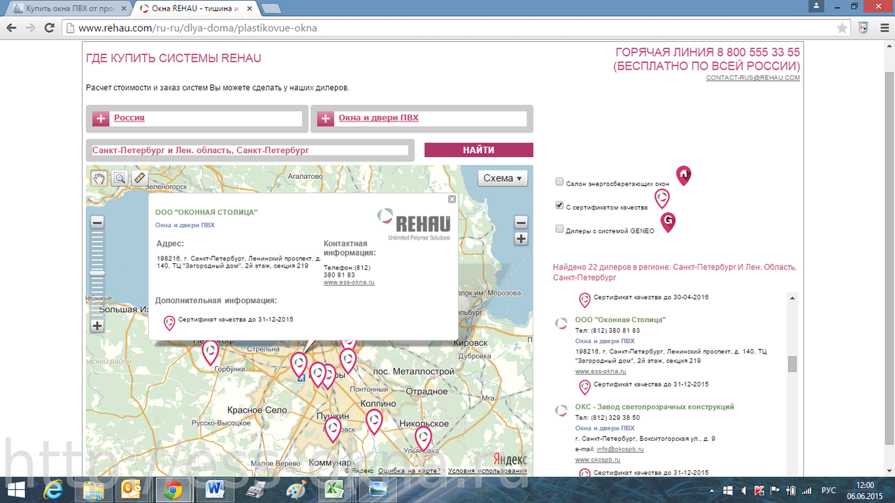Activate the magnifier zoom-area map tool
This screenshot has height=503, width=895.
point(120,178)
